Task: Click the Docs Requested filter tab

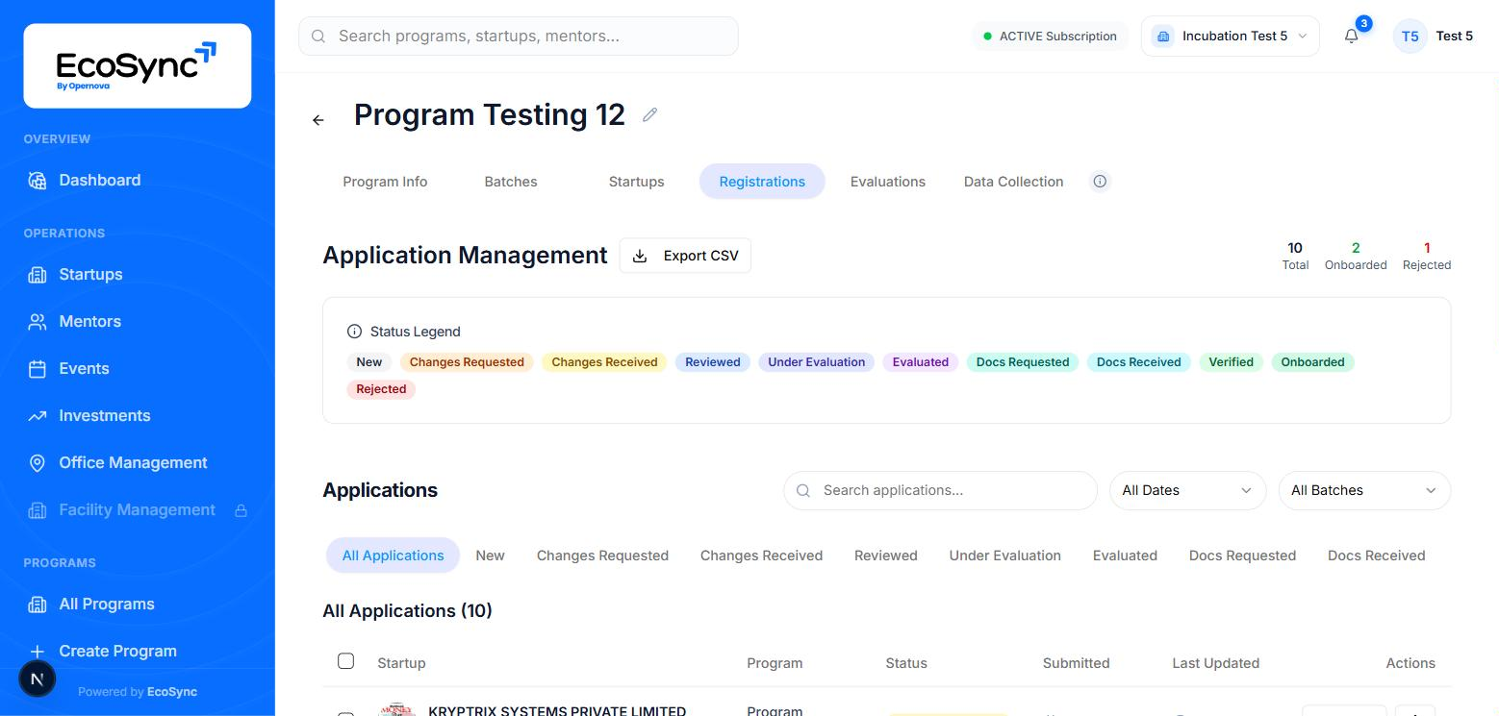Action: pos(1242,556)
